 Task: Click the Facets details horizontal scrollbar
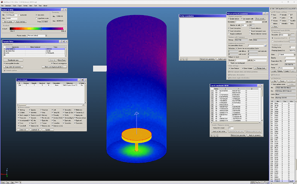(50, 105)
